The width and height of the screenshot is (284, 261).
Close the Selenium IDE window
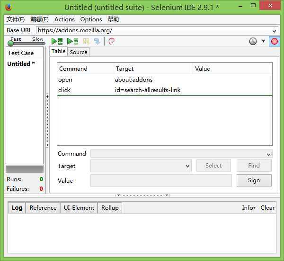[x=270, y=5]
